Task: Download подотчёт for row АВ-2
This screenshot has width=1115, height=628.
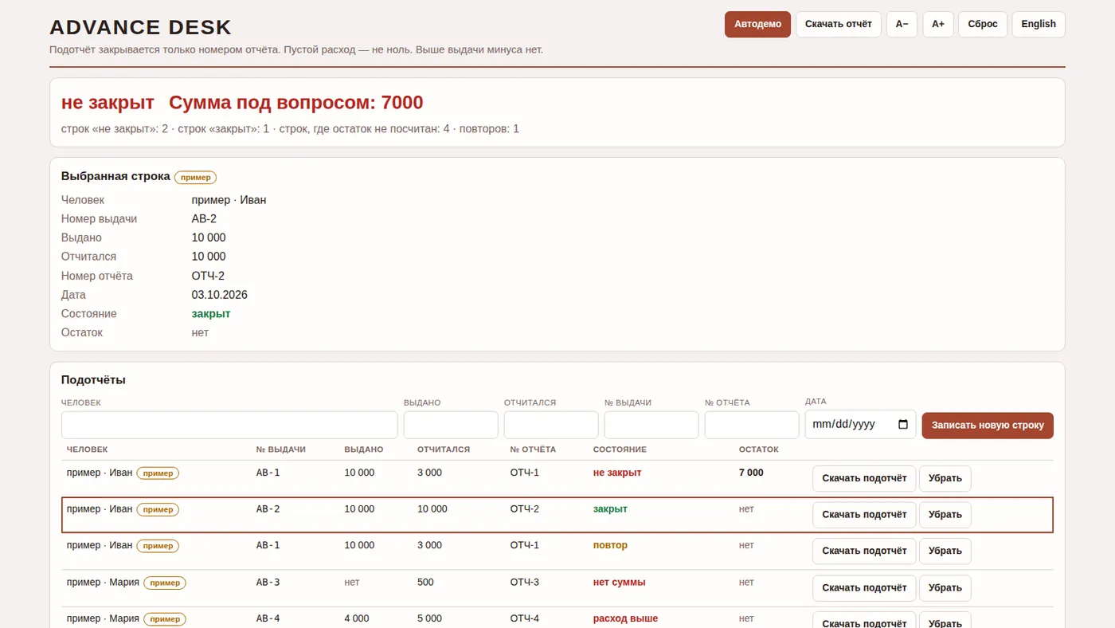Action: point(864,515)
